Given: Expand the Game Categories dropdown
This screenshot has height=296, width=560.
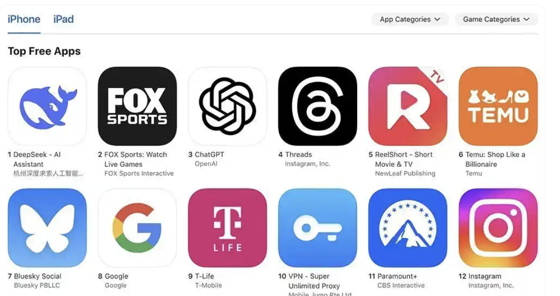Looking at the screenshot, I should coord(496,19).
